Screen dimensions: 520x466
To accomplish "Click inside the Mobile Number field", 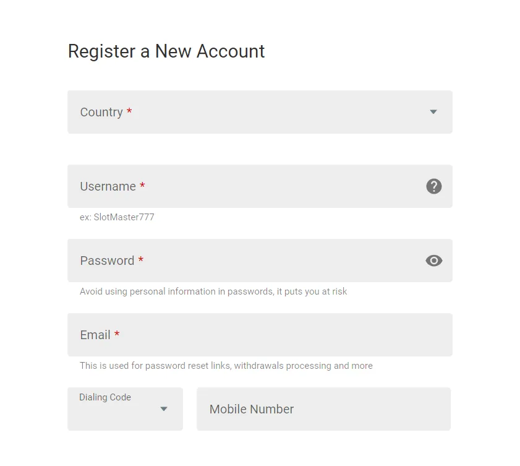I will 323,409.
